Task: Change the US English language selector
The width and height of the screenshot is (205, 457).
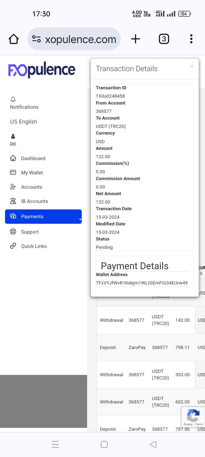Action: 24,122
